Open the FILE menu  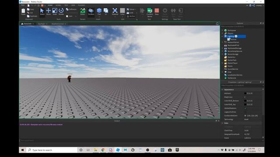pos(23,5)
